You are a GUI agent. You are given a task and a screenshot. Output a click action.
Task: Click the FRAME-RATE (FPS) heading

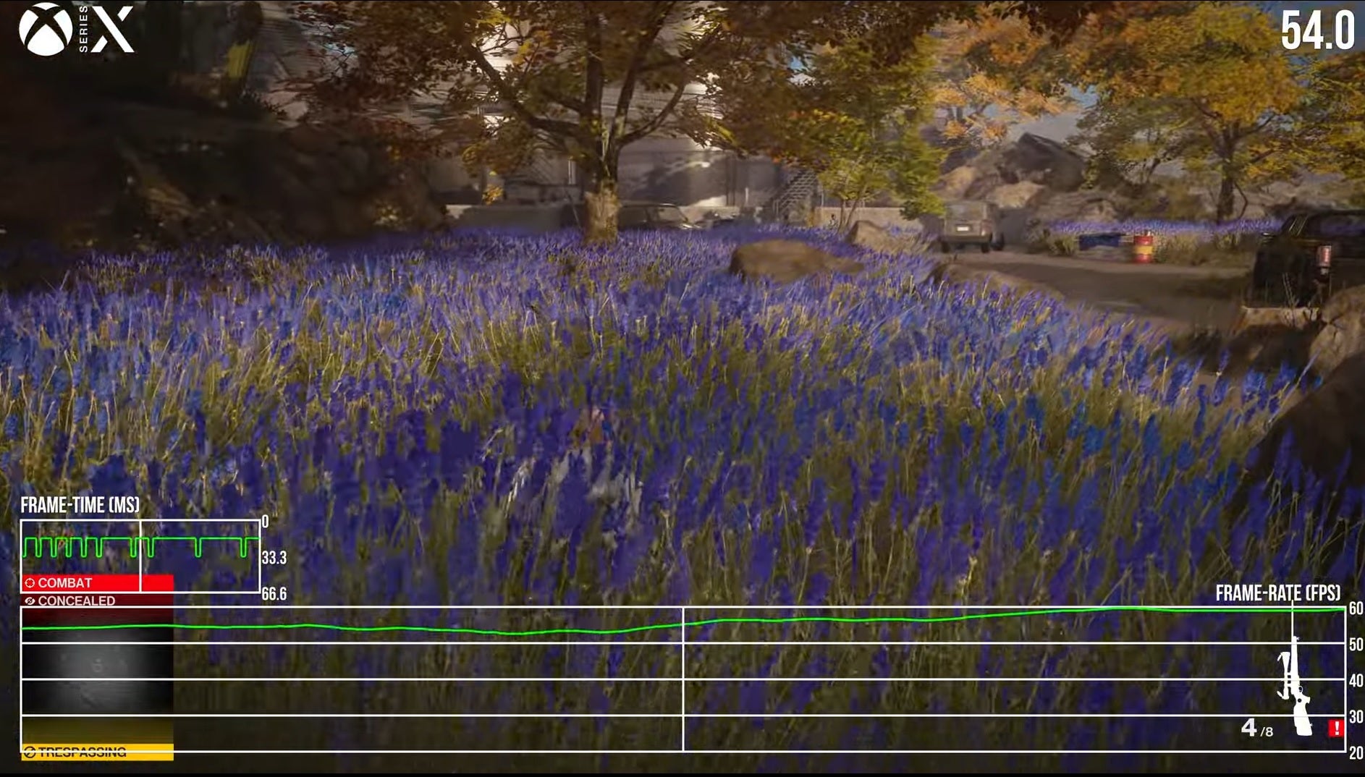pos(1277,593)
